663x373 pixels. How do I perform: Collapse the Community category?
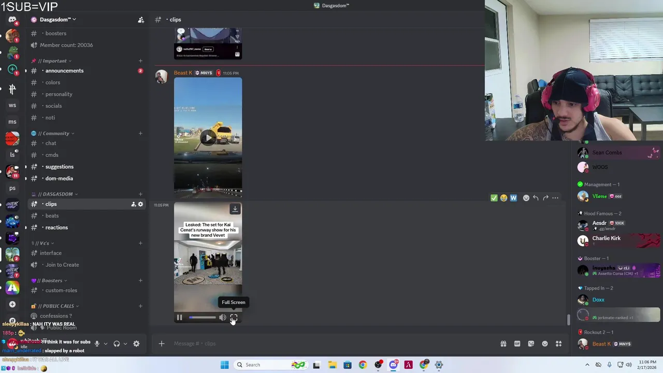56,133
